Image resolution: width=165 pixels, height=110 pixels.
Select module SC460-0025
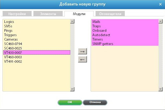point(37,48)
